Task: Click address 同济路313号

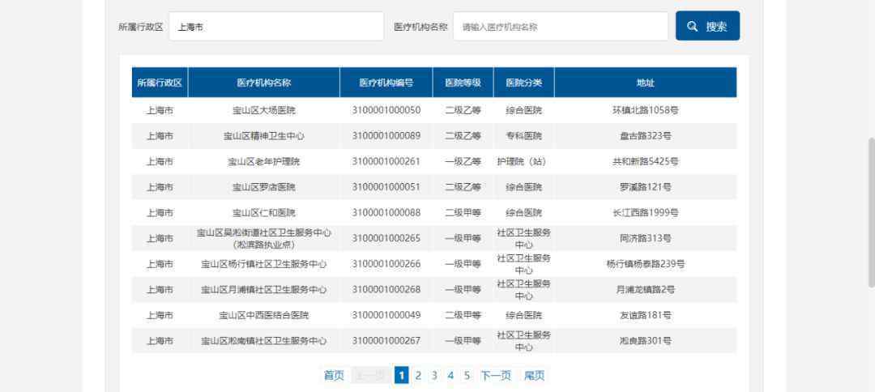Action: coord(645,239)
